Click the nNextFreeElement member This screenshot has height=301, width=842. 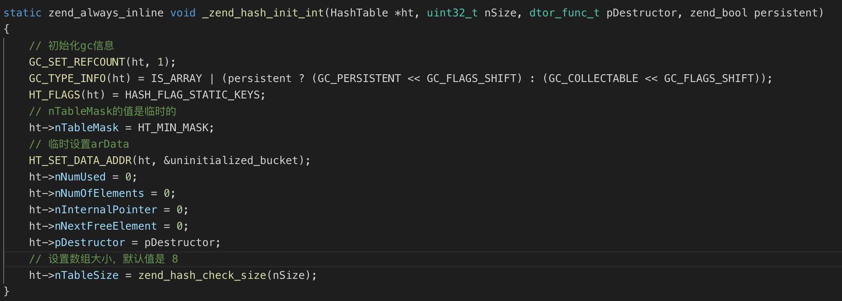coord(106,226)
